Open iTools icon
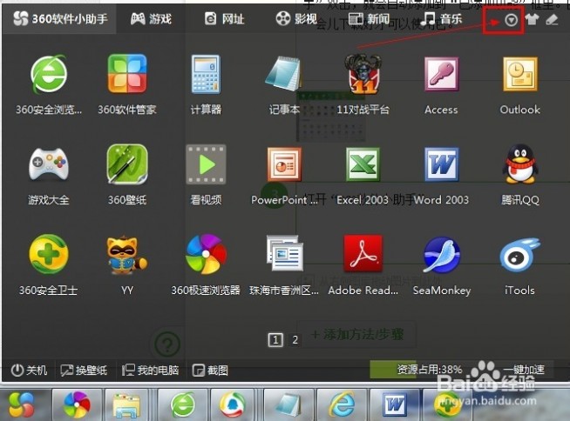 (519, 255)
